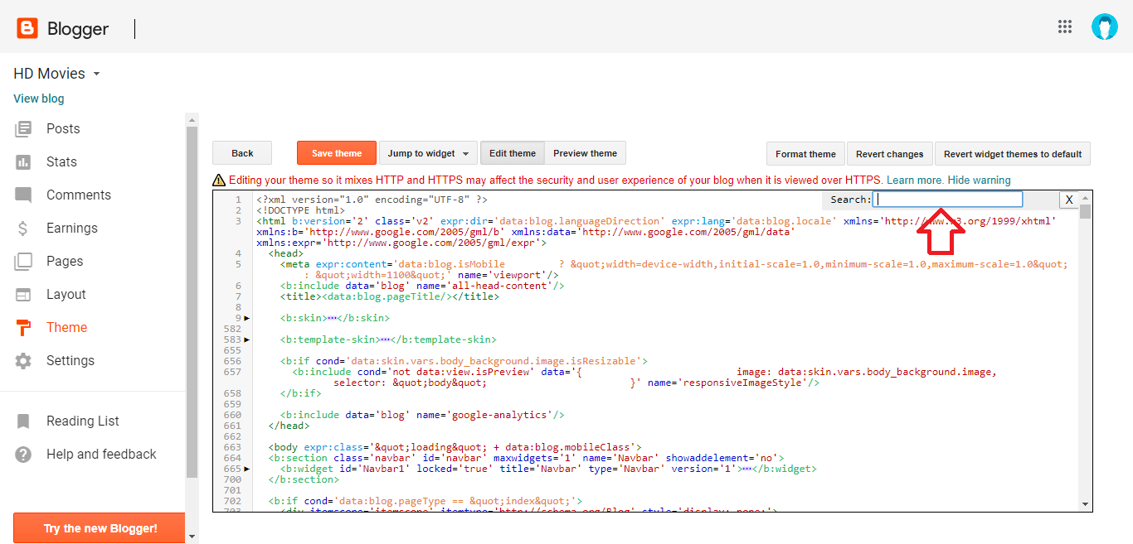Image resolution: width=1133 pixels, height=544 pixels.
Task: Open the Learn more link
Action: (914, 180)
